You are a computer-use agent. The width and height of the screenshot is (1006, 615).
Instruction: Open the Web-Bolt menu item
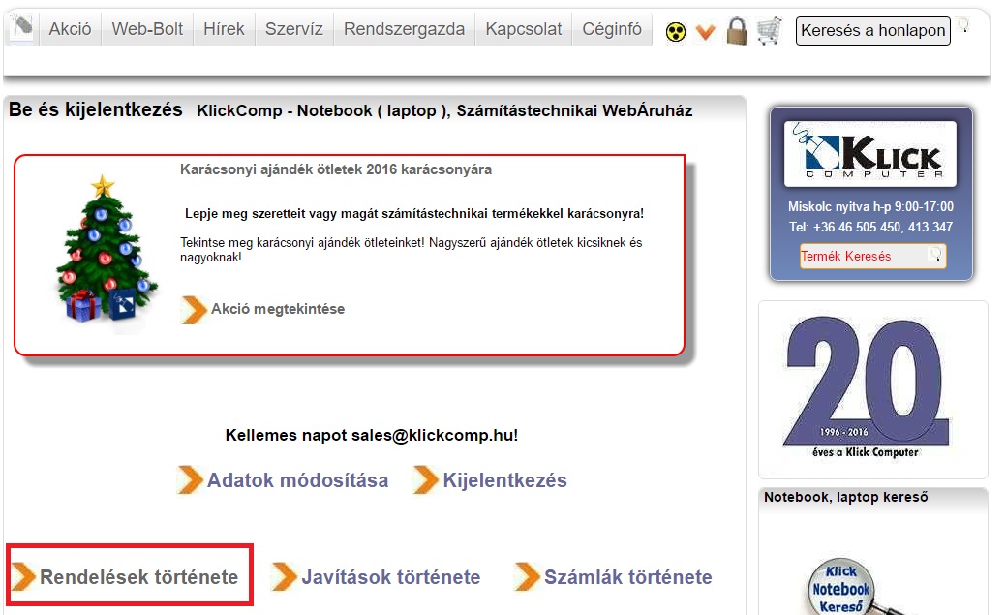point(147,29)
